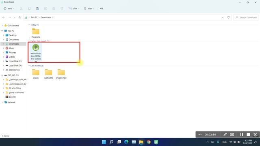Launch Google Chrome from taskbar
Screen dimensions: 260x146
(149, 142)
